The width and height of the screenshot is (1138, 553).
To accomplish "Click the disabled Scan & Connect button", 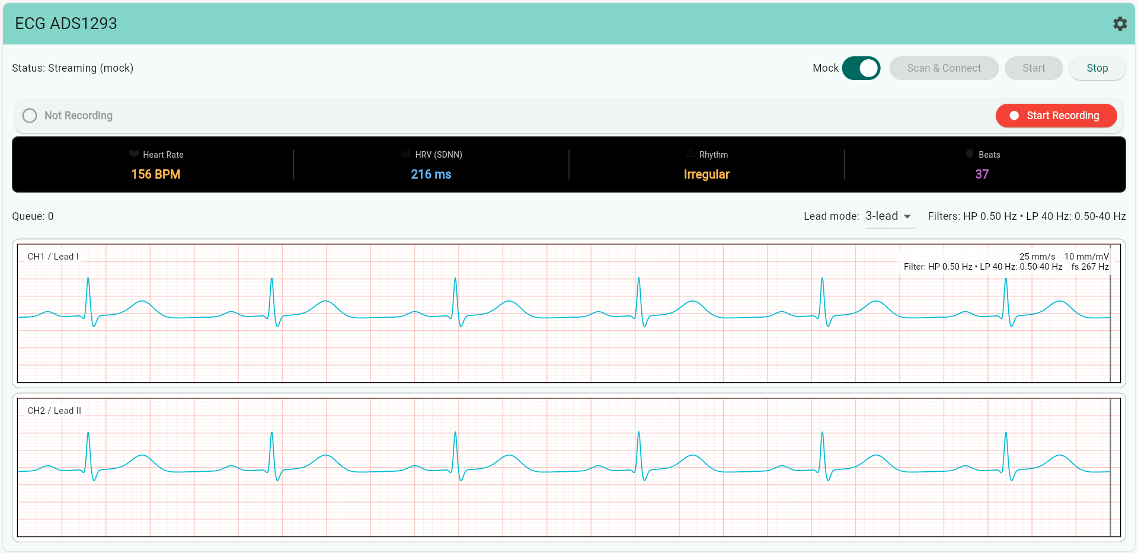I will (944, 68).
